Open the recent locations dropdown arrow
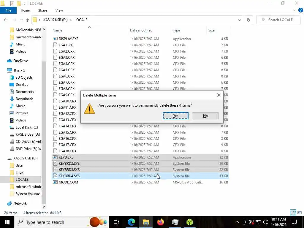304x228 pixels. tap(21, 20)
